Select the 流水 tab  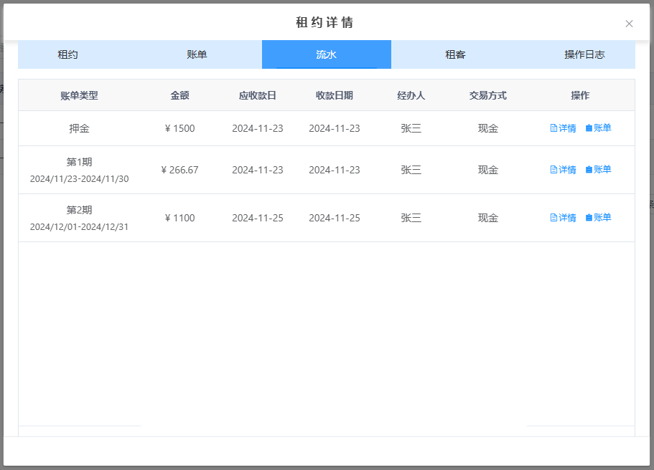(326, 54)
